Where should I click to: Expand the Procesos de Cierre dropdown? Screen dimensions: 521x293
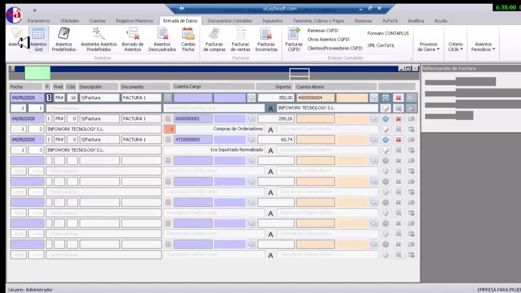coord(428,45)
